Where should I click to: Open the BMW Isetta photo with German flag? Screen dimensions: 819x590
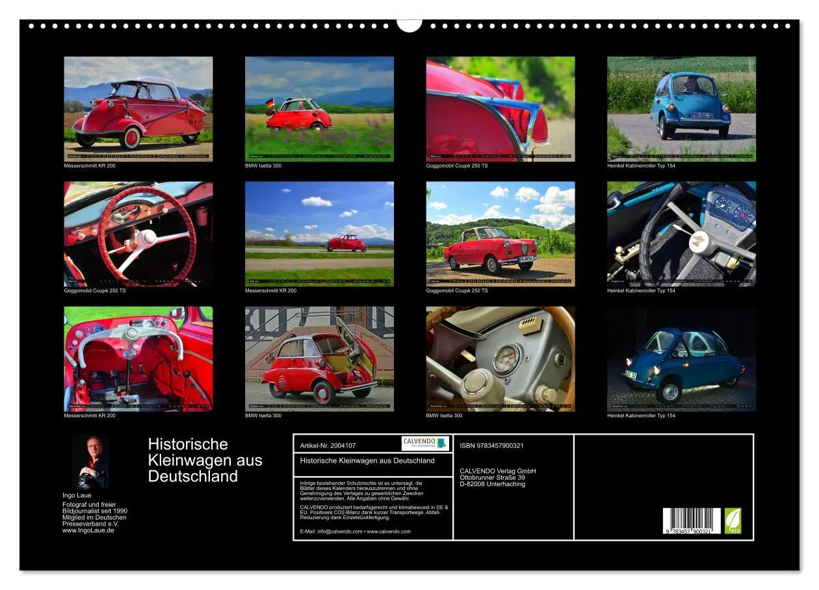coord(319,109)
